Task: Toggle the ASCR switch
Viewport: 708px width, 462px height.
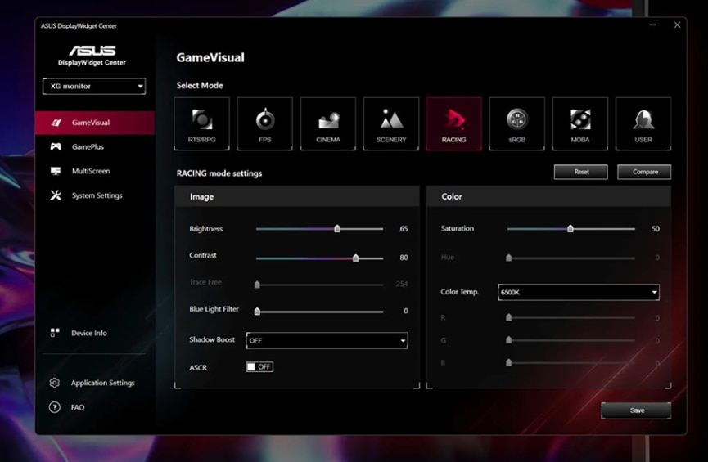Action: (259, 367)
